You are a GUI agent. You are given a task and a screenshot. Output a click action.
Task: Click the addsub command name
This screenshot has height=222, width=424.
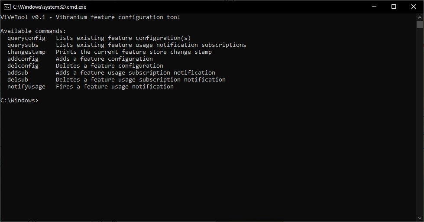(x=18, y=72)
